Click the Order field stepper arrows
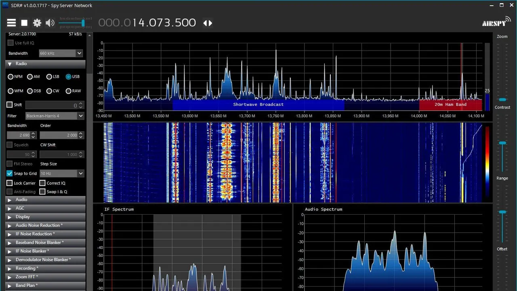517x291 pixels. tap(81, 135)
